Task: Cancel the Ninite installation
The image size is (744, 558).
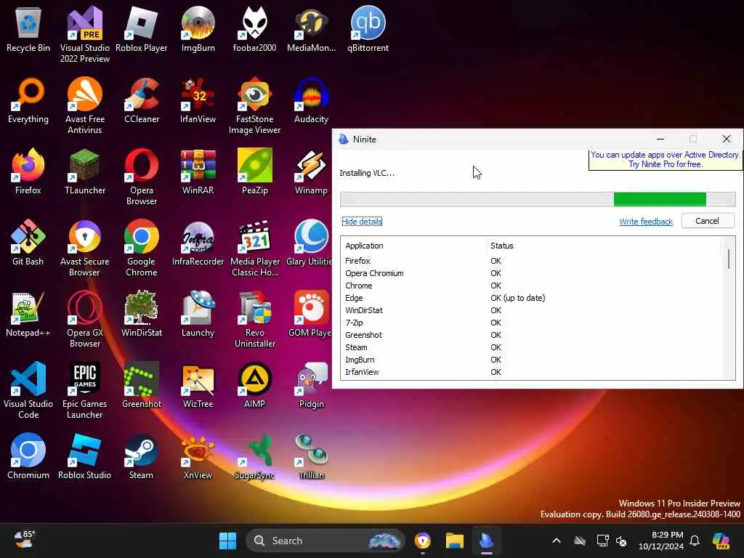Action: (707, 221)
